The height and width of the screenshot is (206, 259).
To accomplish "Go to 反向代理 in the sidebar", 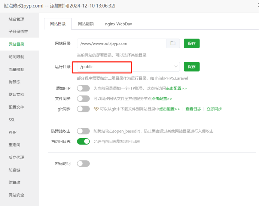I will [x=16, y=157].
